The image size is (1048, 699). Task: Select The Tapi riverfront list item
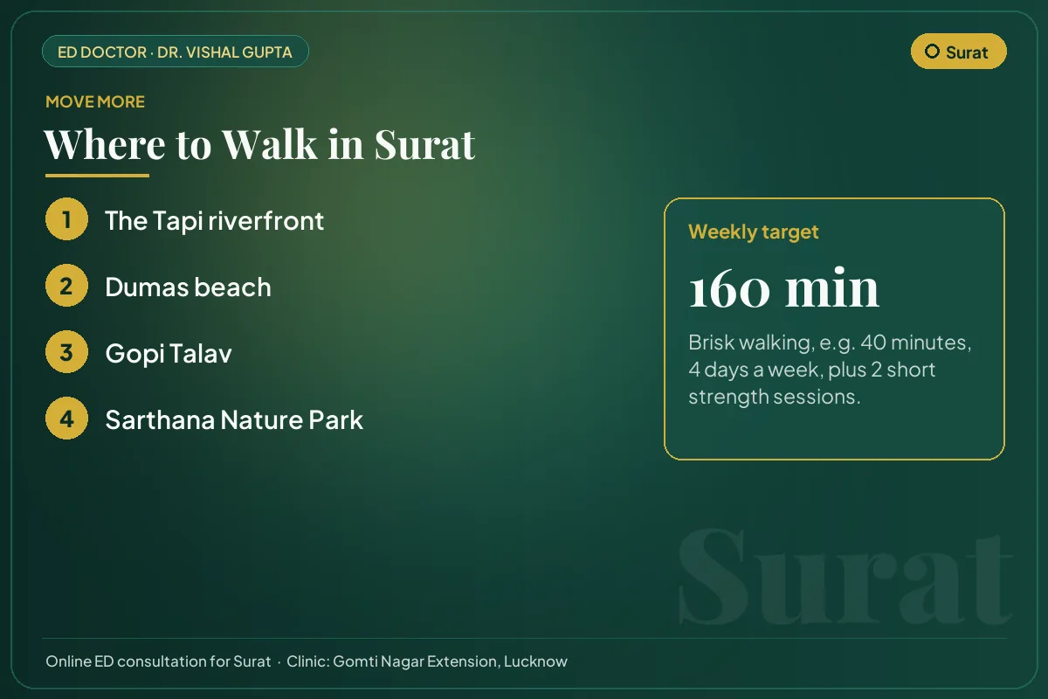pos(214,220)
